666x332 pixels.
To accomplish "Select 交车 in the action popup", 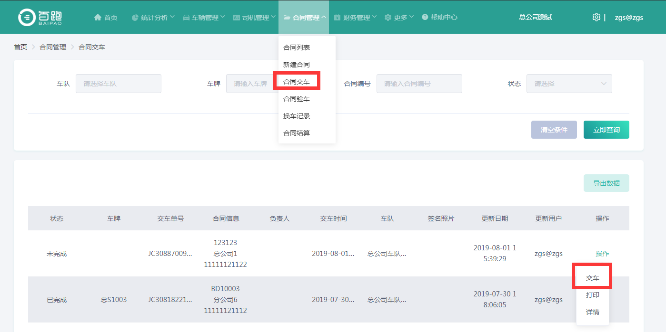I will tap(592, 278).
